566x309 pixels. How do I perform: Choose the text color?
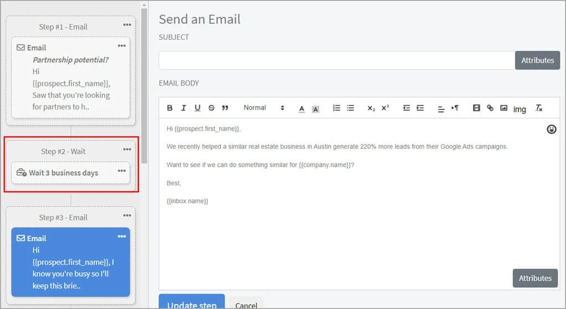point(302,108)
